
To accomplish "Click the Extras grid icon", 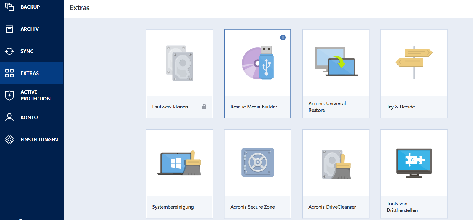I will (x=9, y=73).
